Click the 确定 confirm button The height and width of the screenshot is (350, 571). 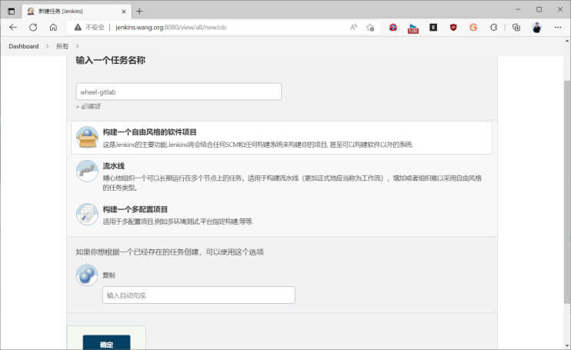click(x=107, y=343)
